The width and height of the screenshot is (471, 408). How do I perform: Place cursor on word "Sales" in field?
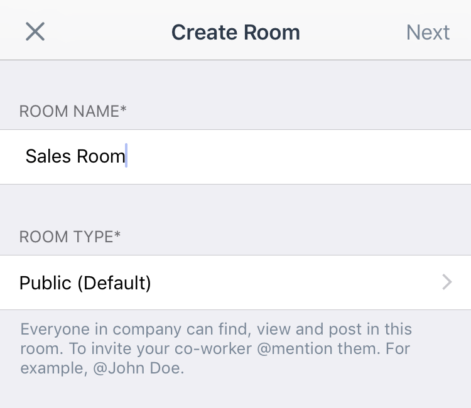coord(48,156)
